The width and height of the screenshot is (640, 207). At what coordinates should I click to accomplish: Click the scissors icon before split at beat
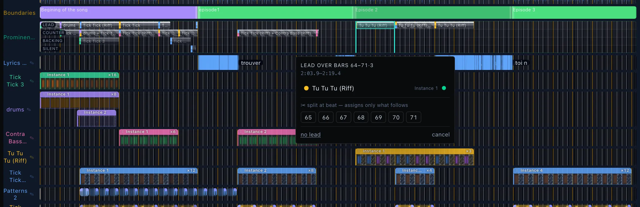click(303, 105)
